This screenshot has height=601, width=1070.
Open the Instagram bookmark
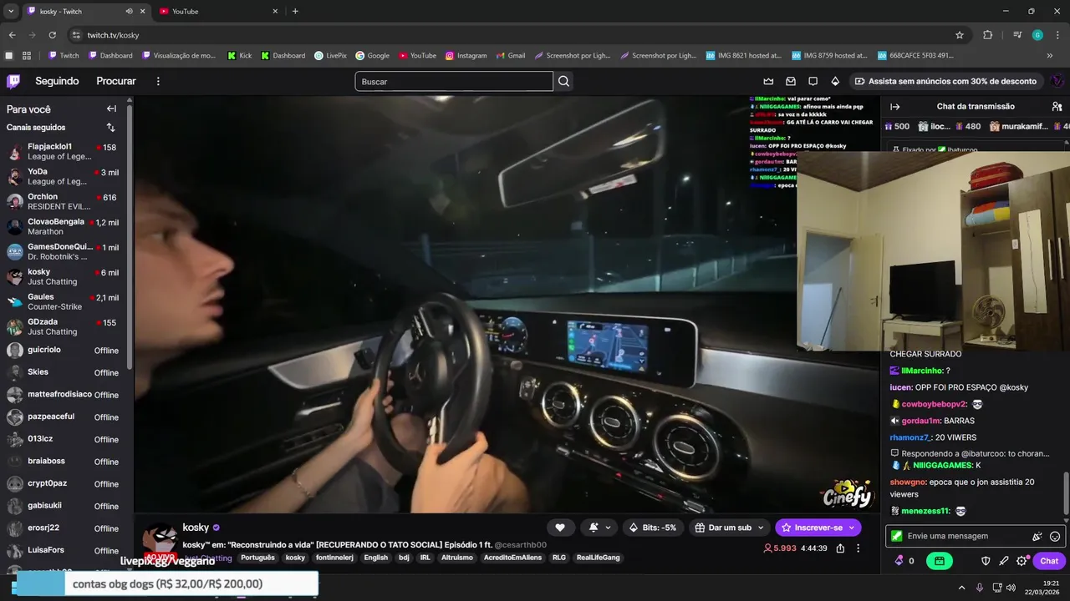pyautogui.click(x=466, y=56)
